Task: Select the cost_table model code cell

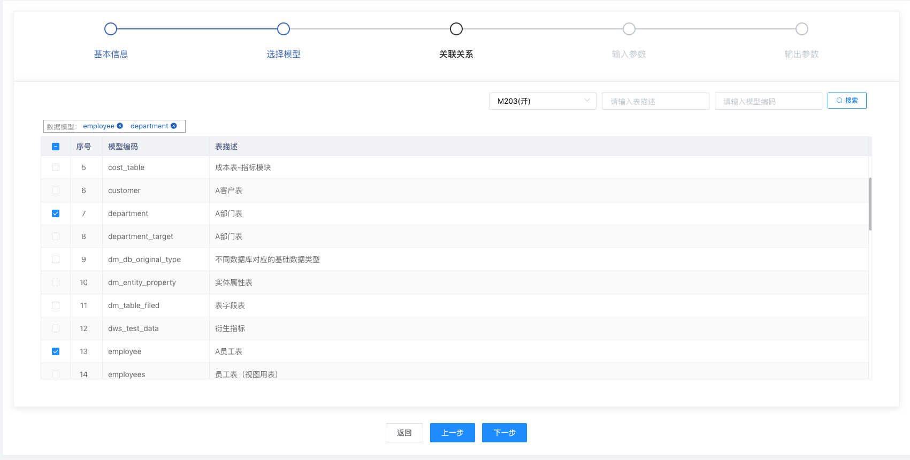Action: click(x=156, y=167)
